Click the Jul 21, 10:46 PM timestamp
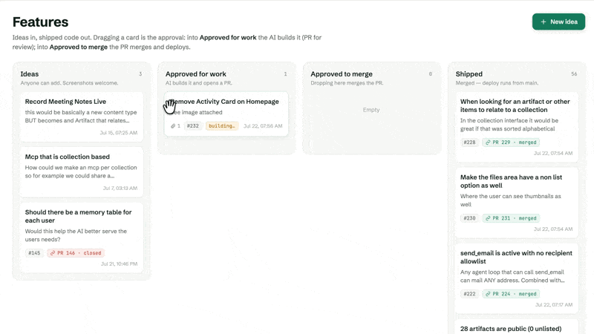Screen dimensions: 594x334 tap(119, 263)
